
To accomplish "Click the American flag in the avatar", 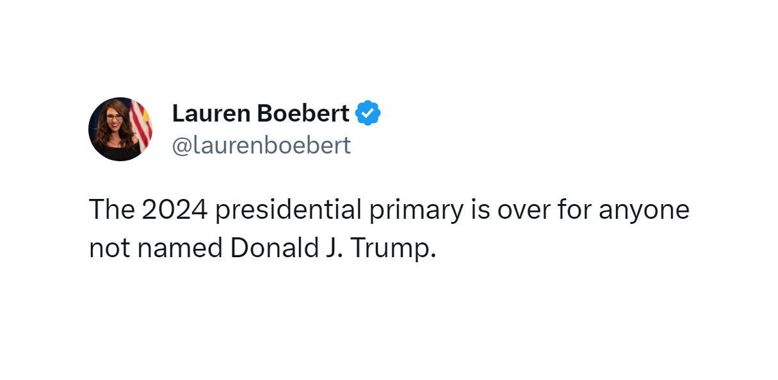I will pos(141,125).
